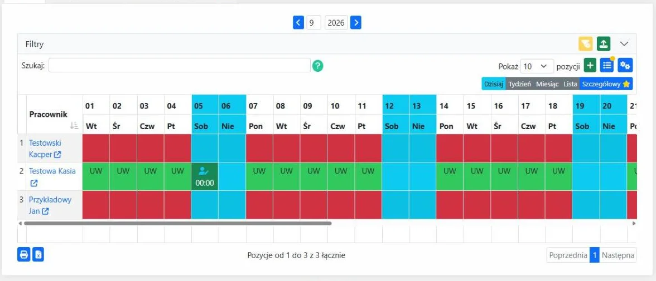The width and height of the screenshot is (656, 281).
Task: Click Testowa Kasia's UW cell on day 18
Action: click(558, 176)
